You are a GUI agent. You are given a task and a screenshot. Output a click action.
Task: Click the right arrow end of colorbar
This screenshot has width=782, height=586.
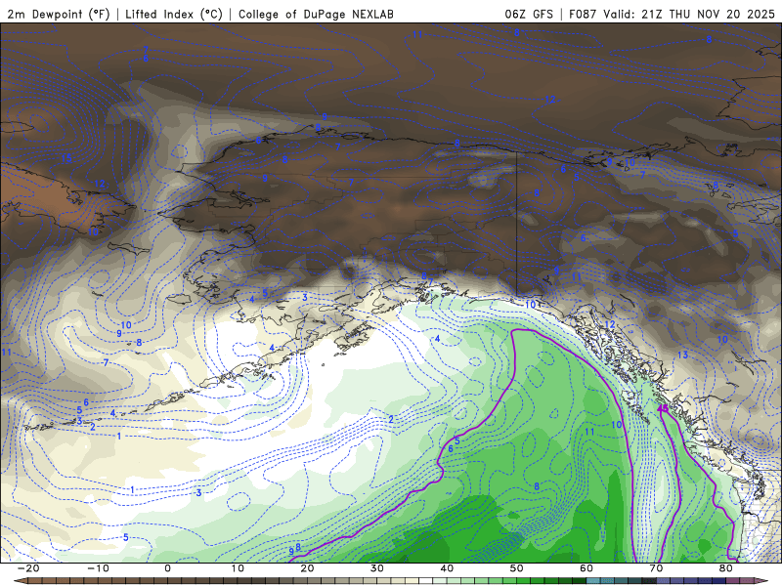click(761, 581)
